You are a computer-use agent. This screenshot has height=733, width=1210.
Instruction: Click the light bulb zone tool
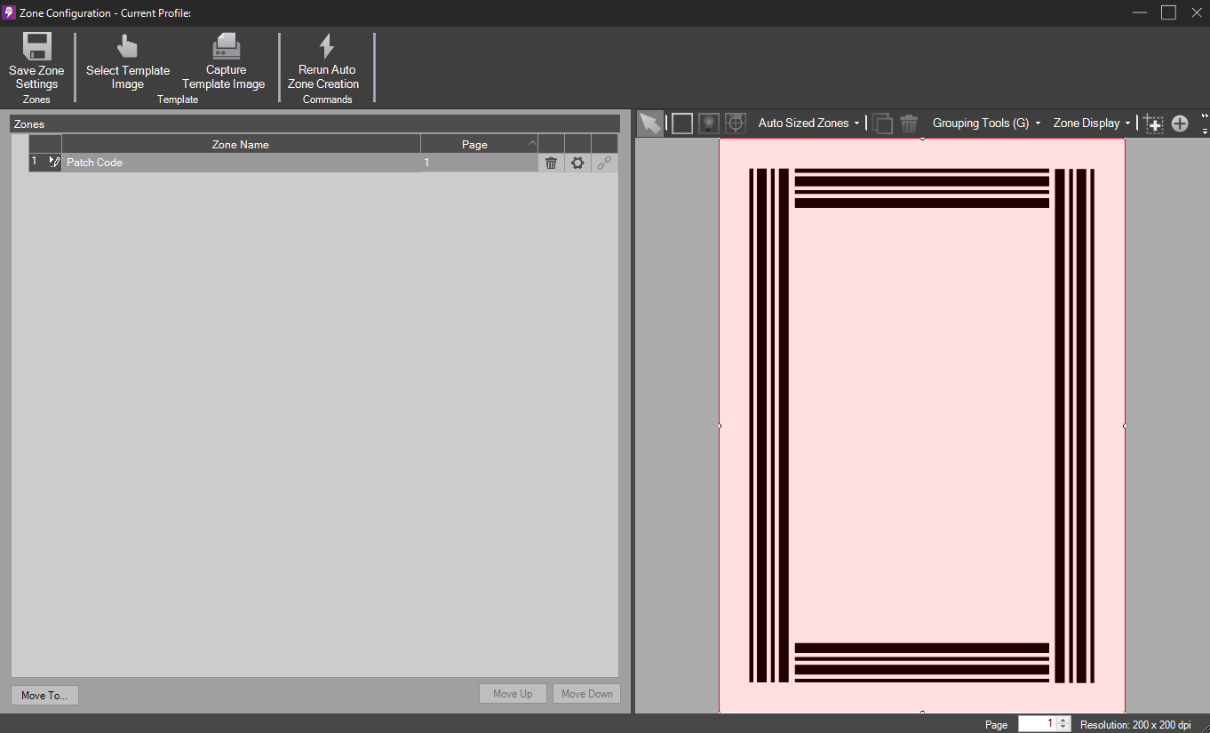click(x=708, y=123)
